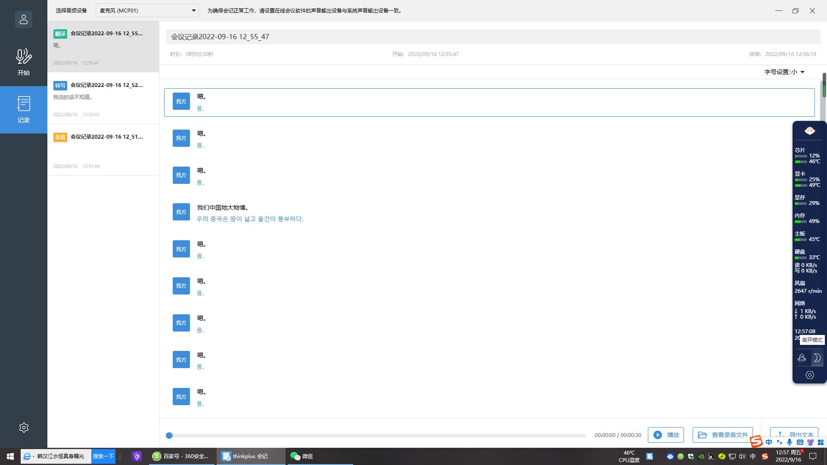This screenshot has width=827, height=465.
Task: Select the 录音 record 会议记录2022-09-16 12_51
Action: tap(103, 150)
